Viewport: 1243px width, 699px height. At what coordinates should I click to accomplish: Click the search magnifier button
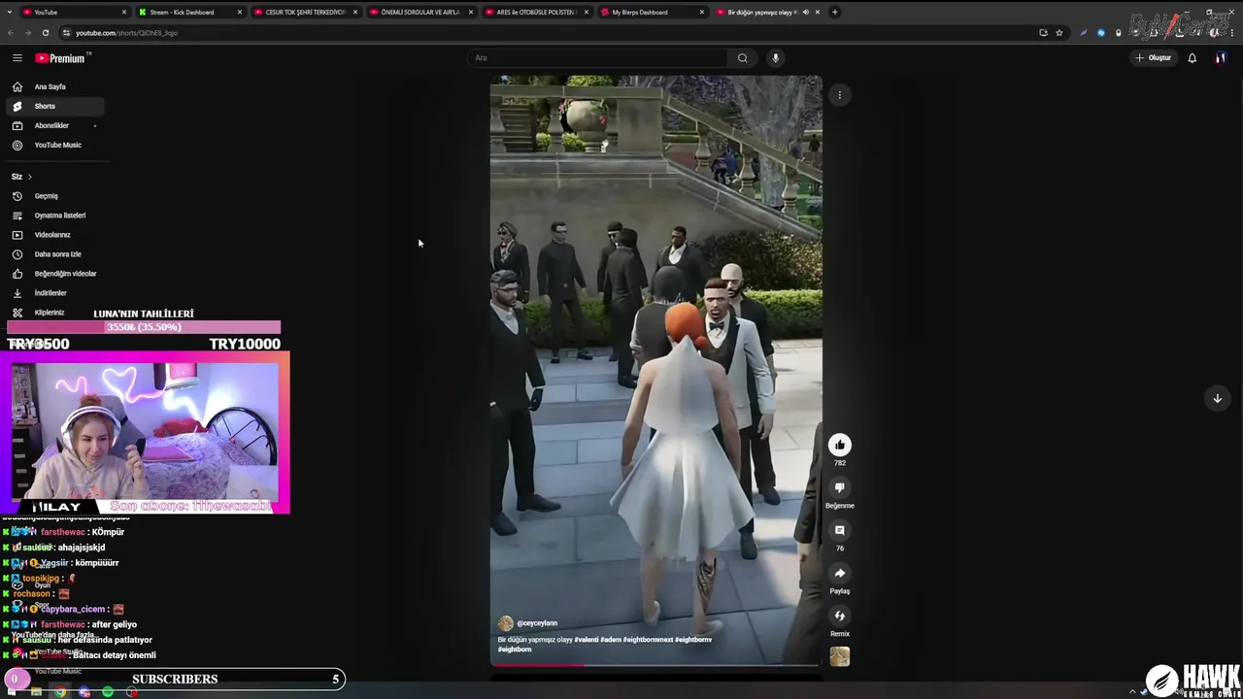coord(743,58)
